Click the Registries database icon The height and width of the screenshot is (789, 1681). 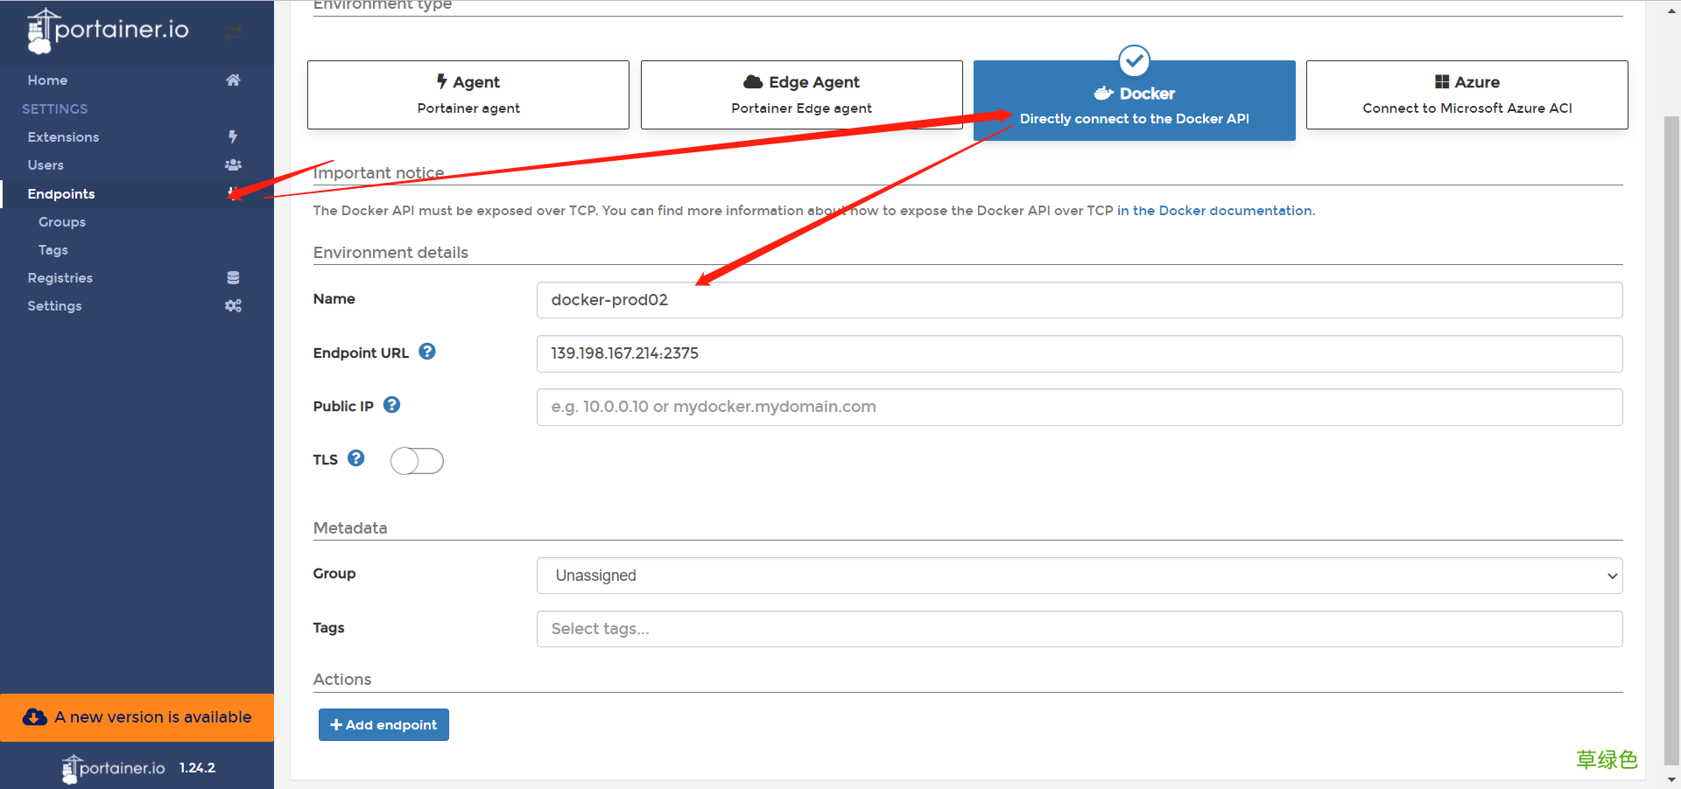233,277
